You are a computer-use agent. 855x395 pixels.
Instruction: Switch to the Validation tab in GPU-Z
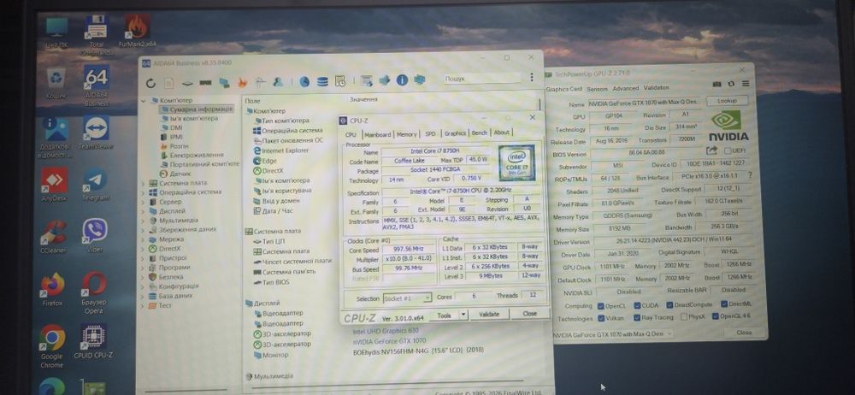656,88
